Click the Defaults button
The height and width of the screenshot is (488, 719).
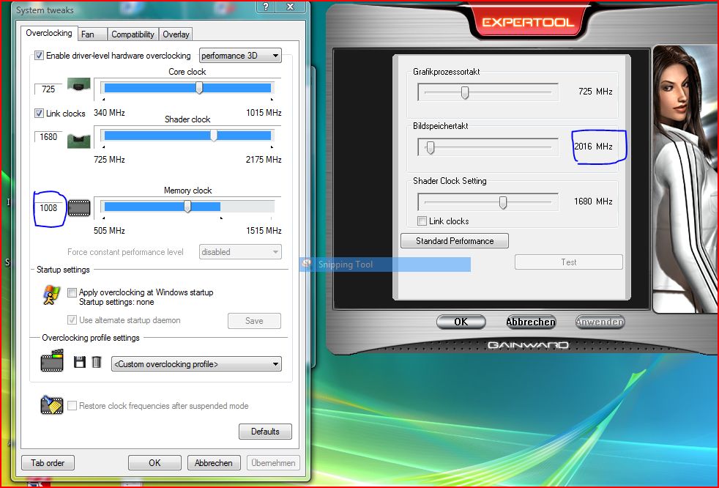click(265, 432)
